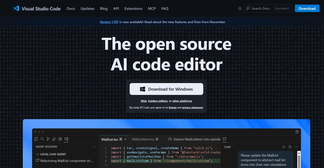Click the cloud icon beside Extract MailListItem tab
Image resolution: width=324 pixels, height=168 pixels.
click(x=170, y=139)
